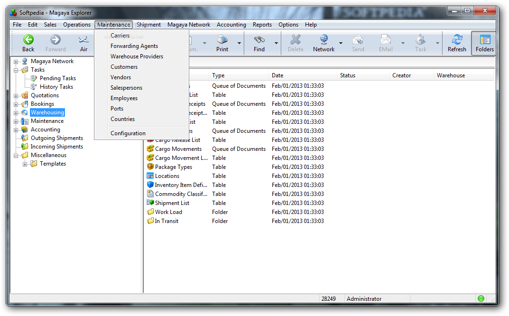
Task: Select the Shipment List row icon
Action: tap(150, 203)
